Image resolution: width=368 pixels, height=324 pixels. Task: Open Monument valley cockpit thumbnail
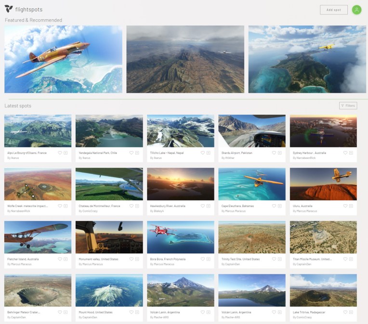point(109,237)
